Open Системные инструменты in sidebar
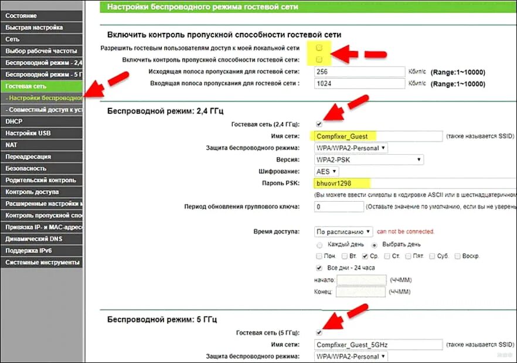The width and height of the screenshot is (517, 363). (41, 262)
